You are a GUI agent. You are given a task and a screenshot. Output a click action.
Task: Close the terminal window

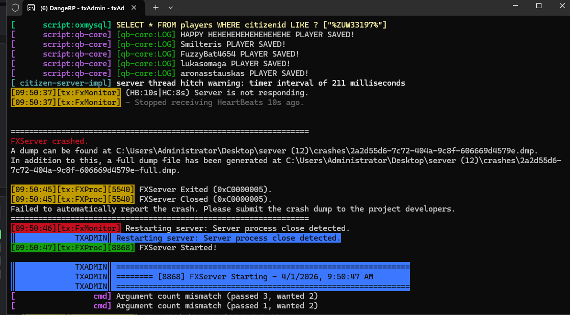click(x=562, y=6)
